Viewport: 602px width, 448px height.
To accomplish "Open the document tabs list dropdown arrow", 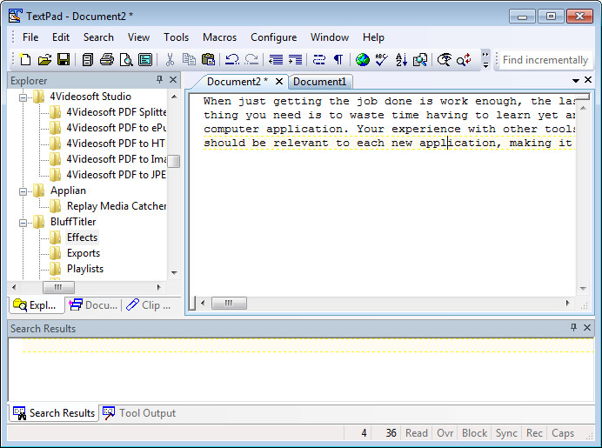I will [576, 81].
